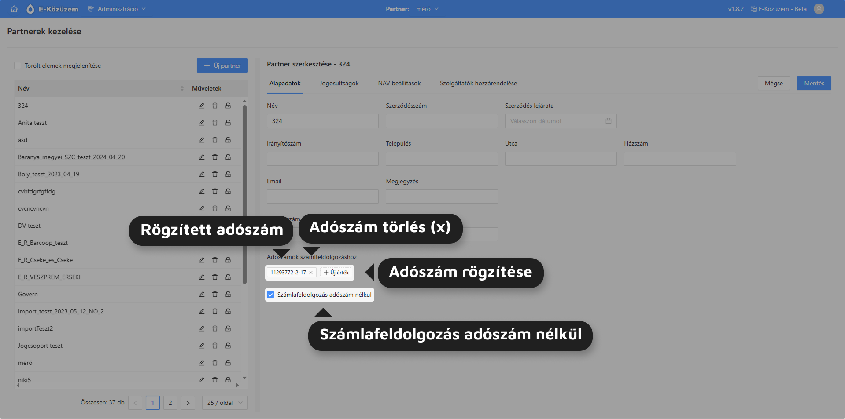
Task: Click the "Új partner" button
Action: tap(222, 66)
